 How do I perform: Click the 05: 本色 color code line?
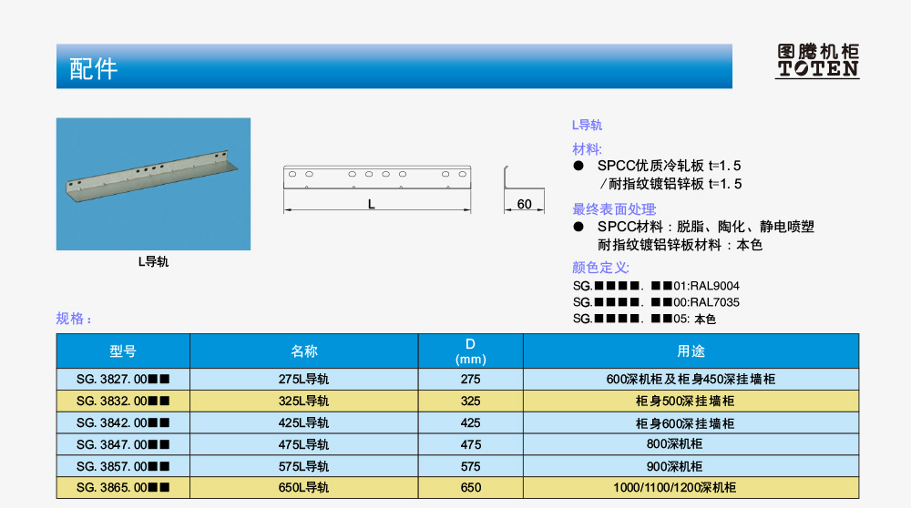tap(644, 319)
